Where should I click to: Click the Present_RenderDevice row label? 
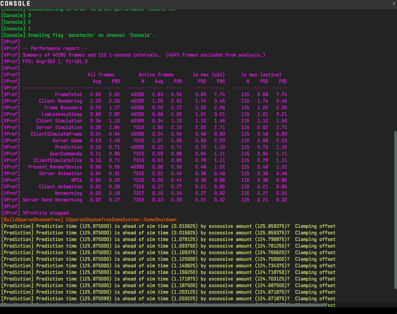(x=55, y=167)
